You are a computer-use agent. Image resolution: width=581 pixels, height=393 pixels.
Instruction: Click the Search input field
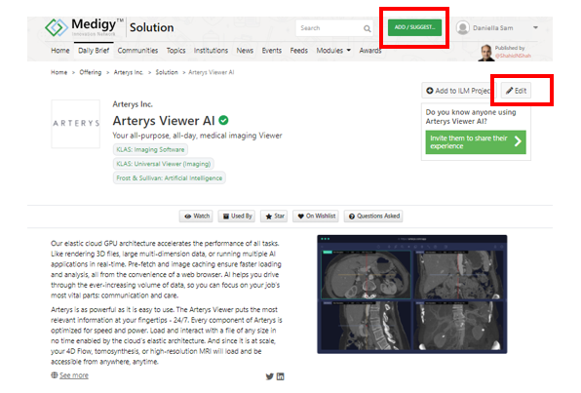[x=329, y=28]
